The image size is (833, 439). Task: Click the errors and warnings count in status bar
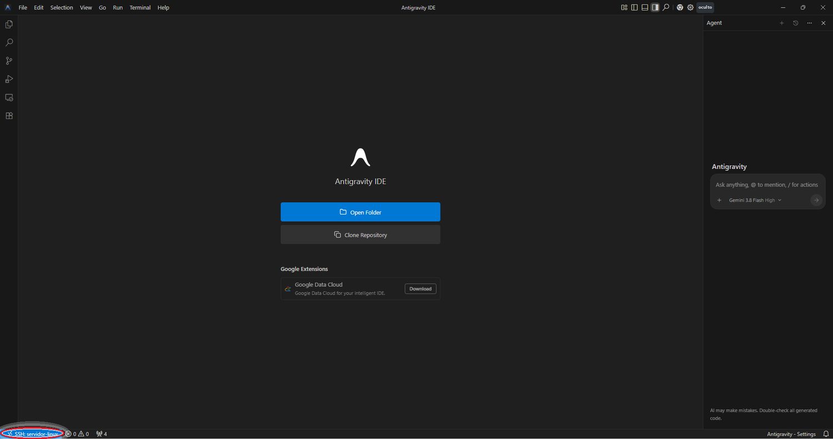click(x=77, y=434)
